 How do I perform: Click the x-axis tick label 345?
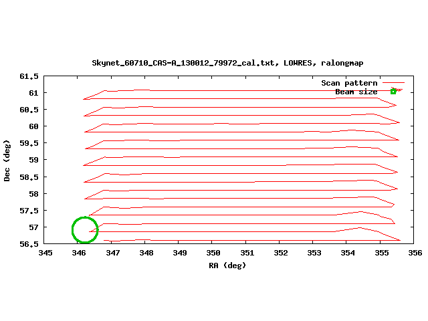coord(45,253)
